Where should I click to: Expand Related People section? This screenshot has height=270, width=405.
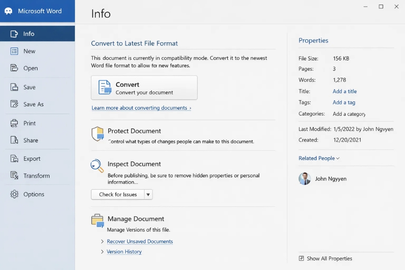tap(319, 158)
